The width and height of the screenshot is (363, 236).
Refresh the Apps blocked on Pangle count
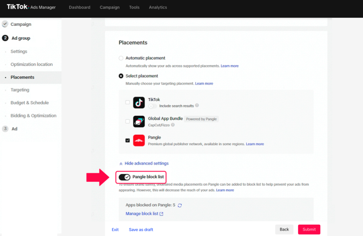pyautogui.click(x=179, y=205)
